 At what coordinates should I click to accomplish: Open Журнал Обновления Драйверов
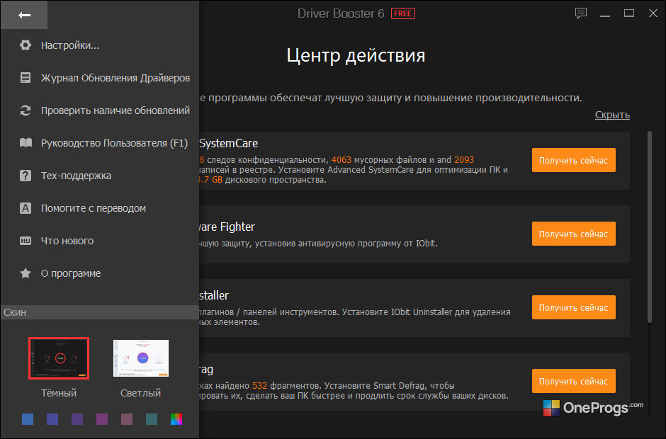click(115, 78)
